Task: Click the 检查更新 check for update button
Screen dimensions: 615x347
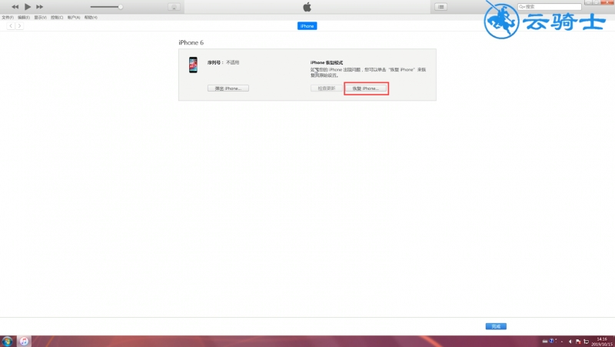Action: pyautogui.click(x=326, y=88)
